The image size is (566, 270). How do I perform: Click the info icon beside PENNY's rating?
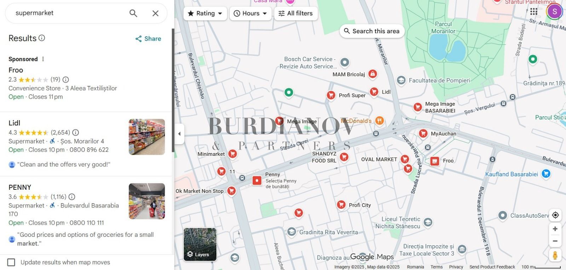pyautogui.click(x=72, y=197)
